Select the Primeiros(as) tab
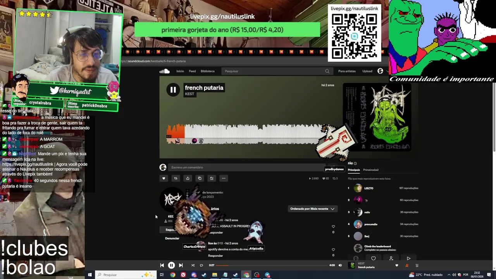Image resolution: width=496 pixels, height=279 pixels. (x=370, y=170)
